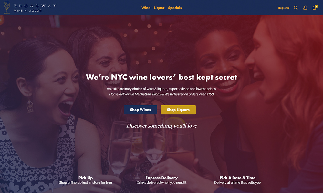Click 'Drinks delivered when you need it' text
The image size is (323, 193).
(x=161, y=182)
